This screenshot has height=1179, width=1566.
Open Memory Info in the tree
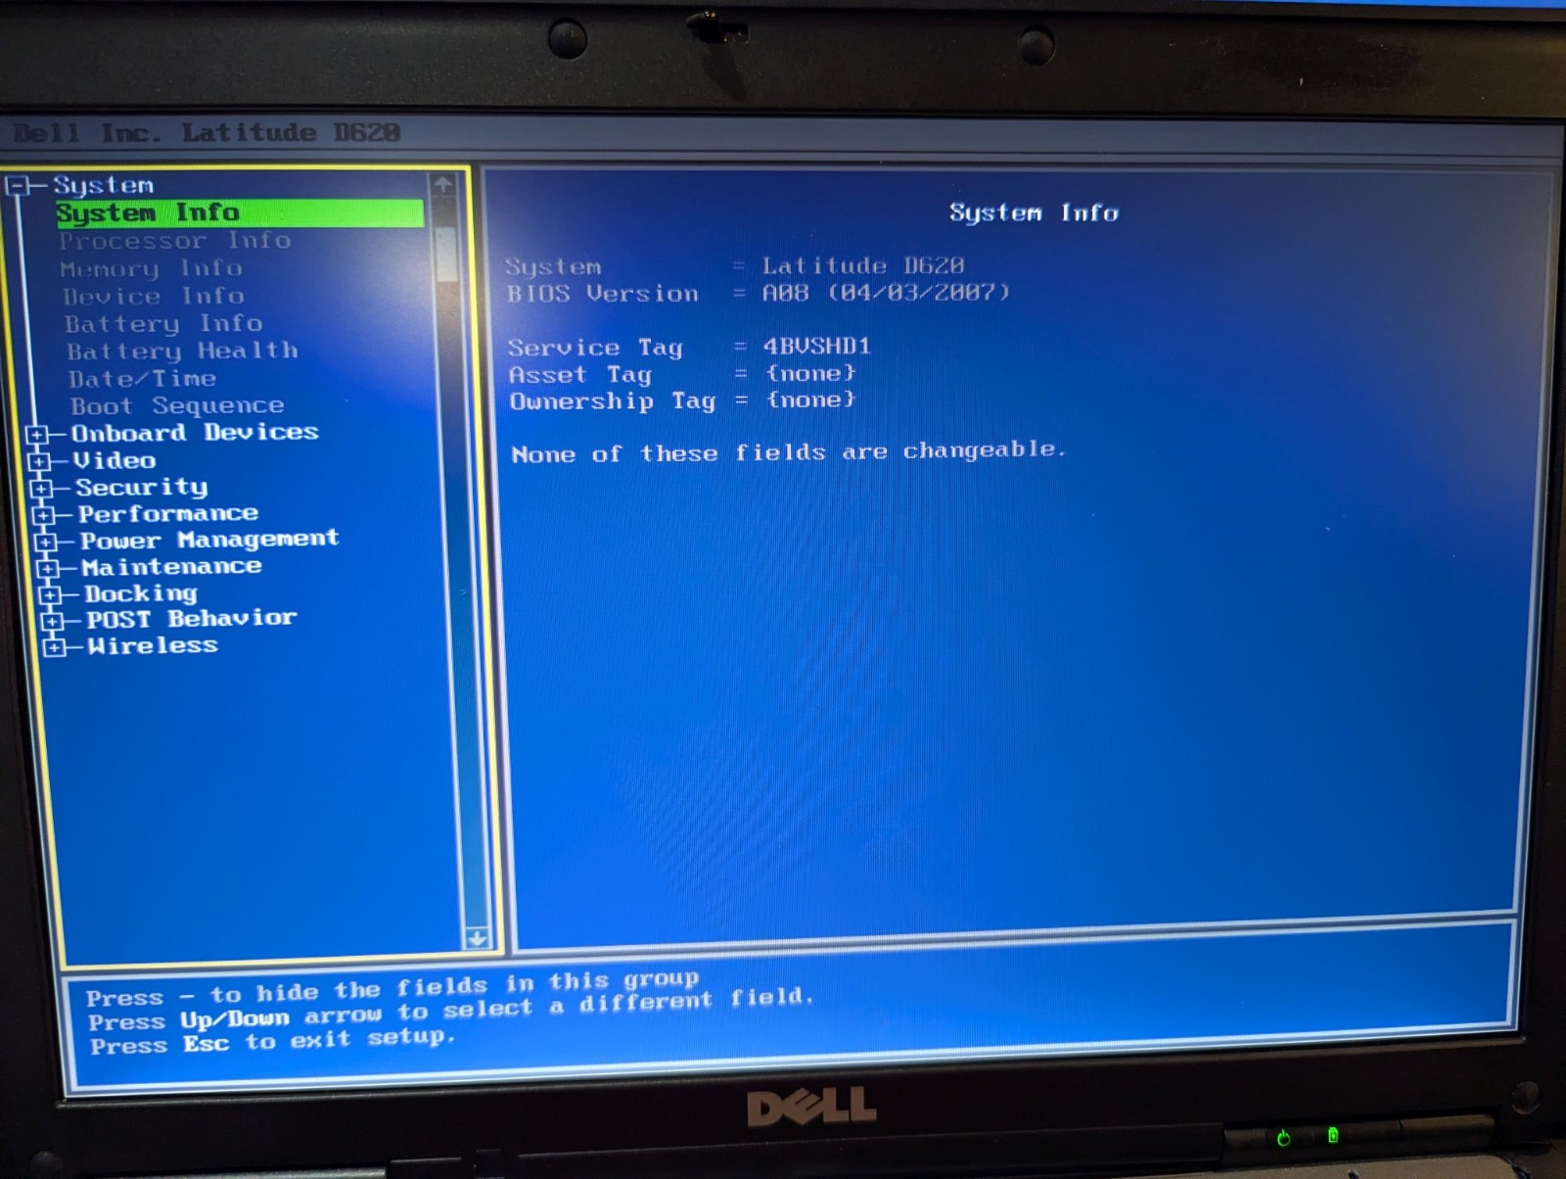[151, 269]
